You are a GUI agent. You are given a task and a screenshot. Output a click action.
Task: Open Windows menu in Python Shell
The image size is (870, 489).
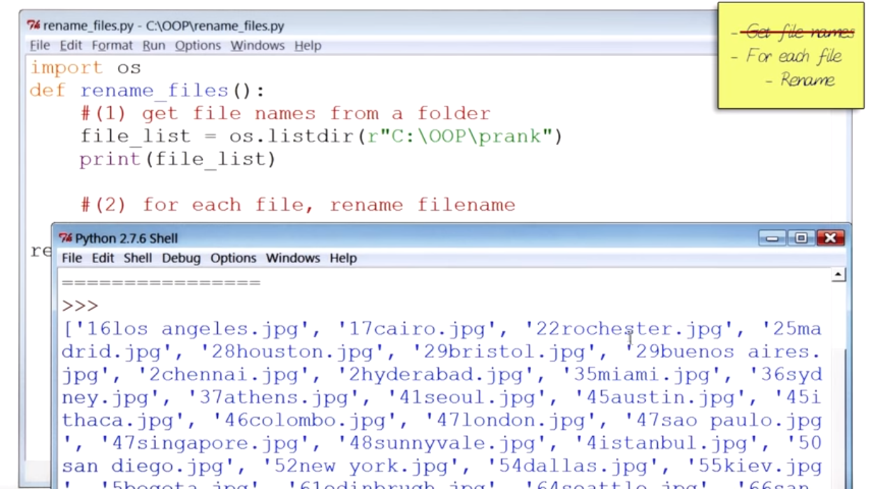click(293, 258)
